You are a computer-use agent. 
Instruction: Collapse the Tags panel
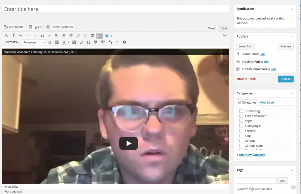coord(292,170)
